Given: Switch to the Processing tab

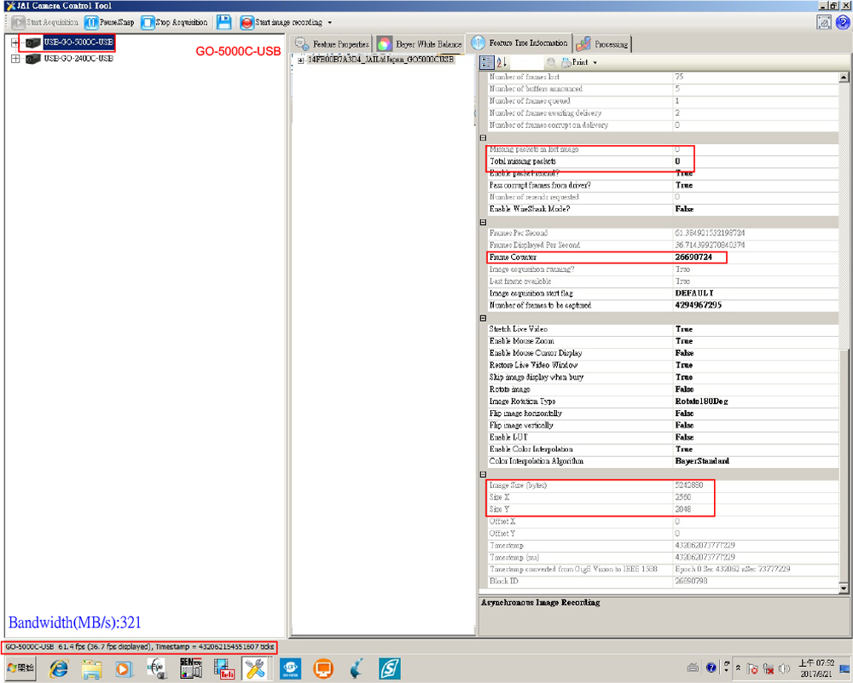Looking at the screenshot, I should click(x=602, y=44).
